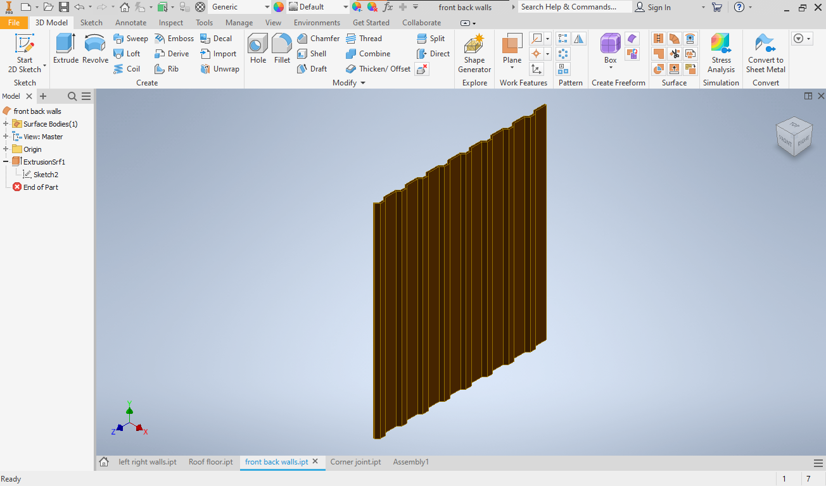Go to the Inspect ribbon tab
Viewport: 826px width, 486px height.
point(171,23)
